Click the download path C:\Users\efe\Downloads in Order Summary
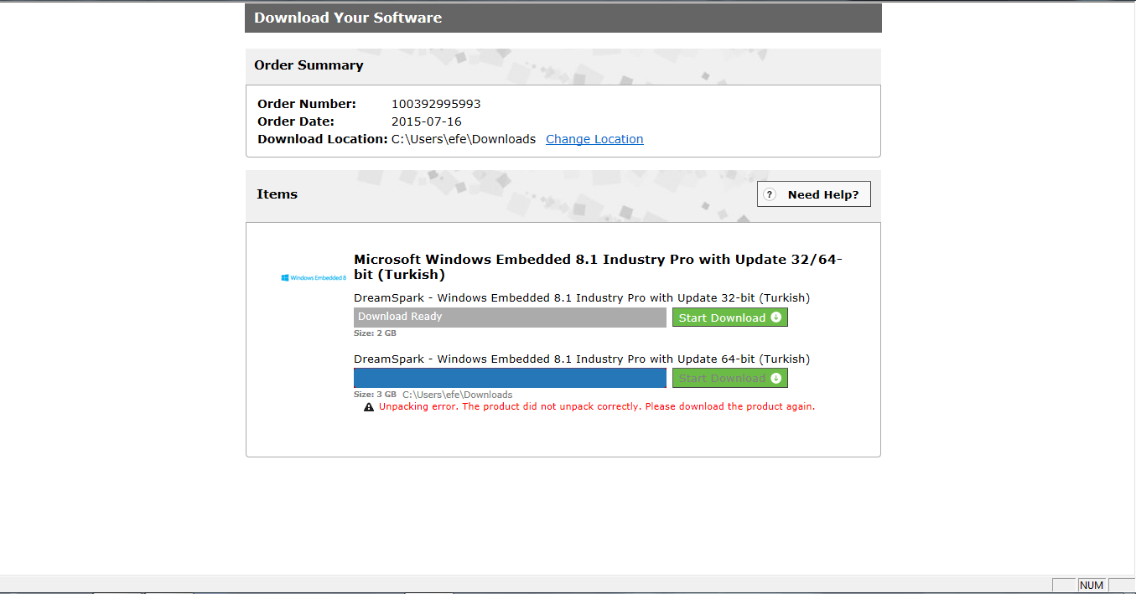 (464, 139)
